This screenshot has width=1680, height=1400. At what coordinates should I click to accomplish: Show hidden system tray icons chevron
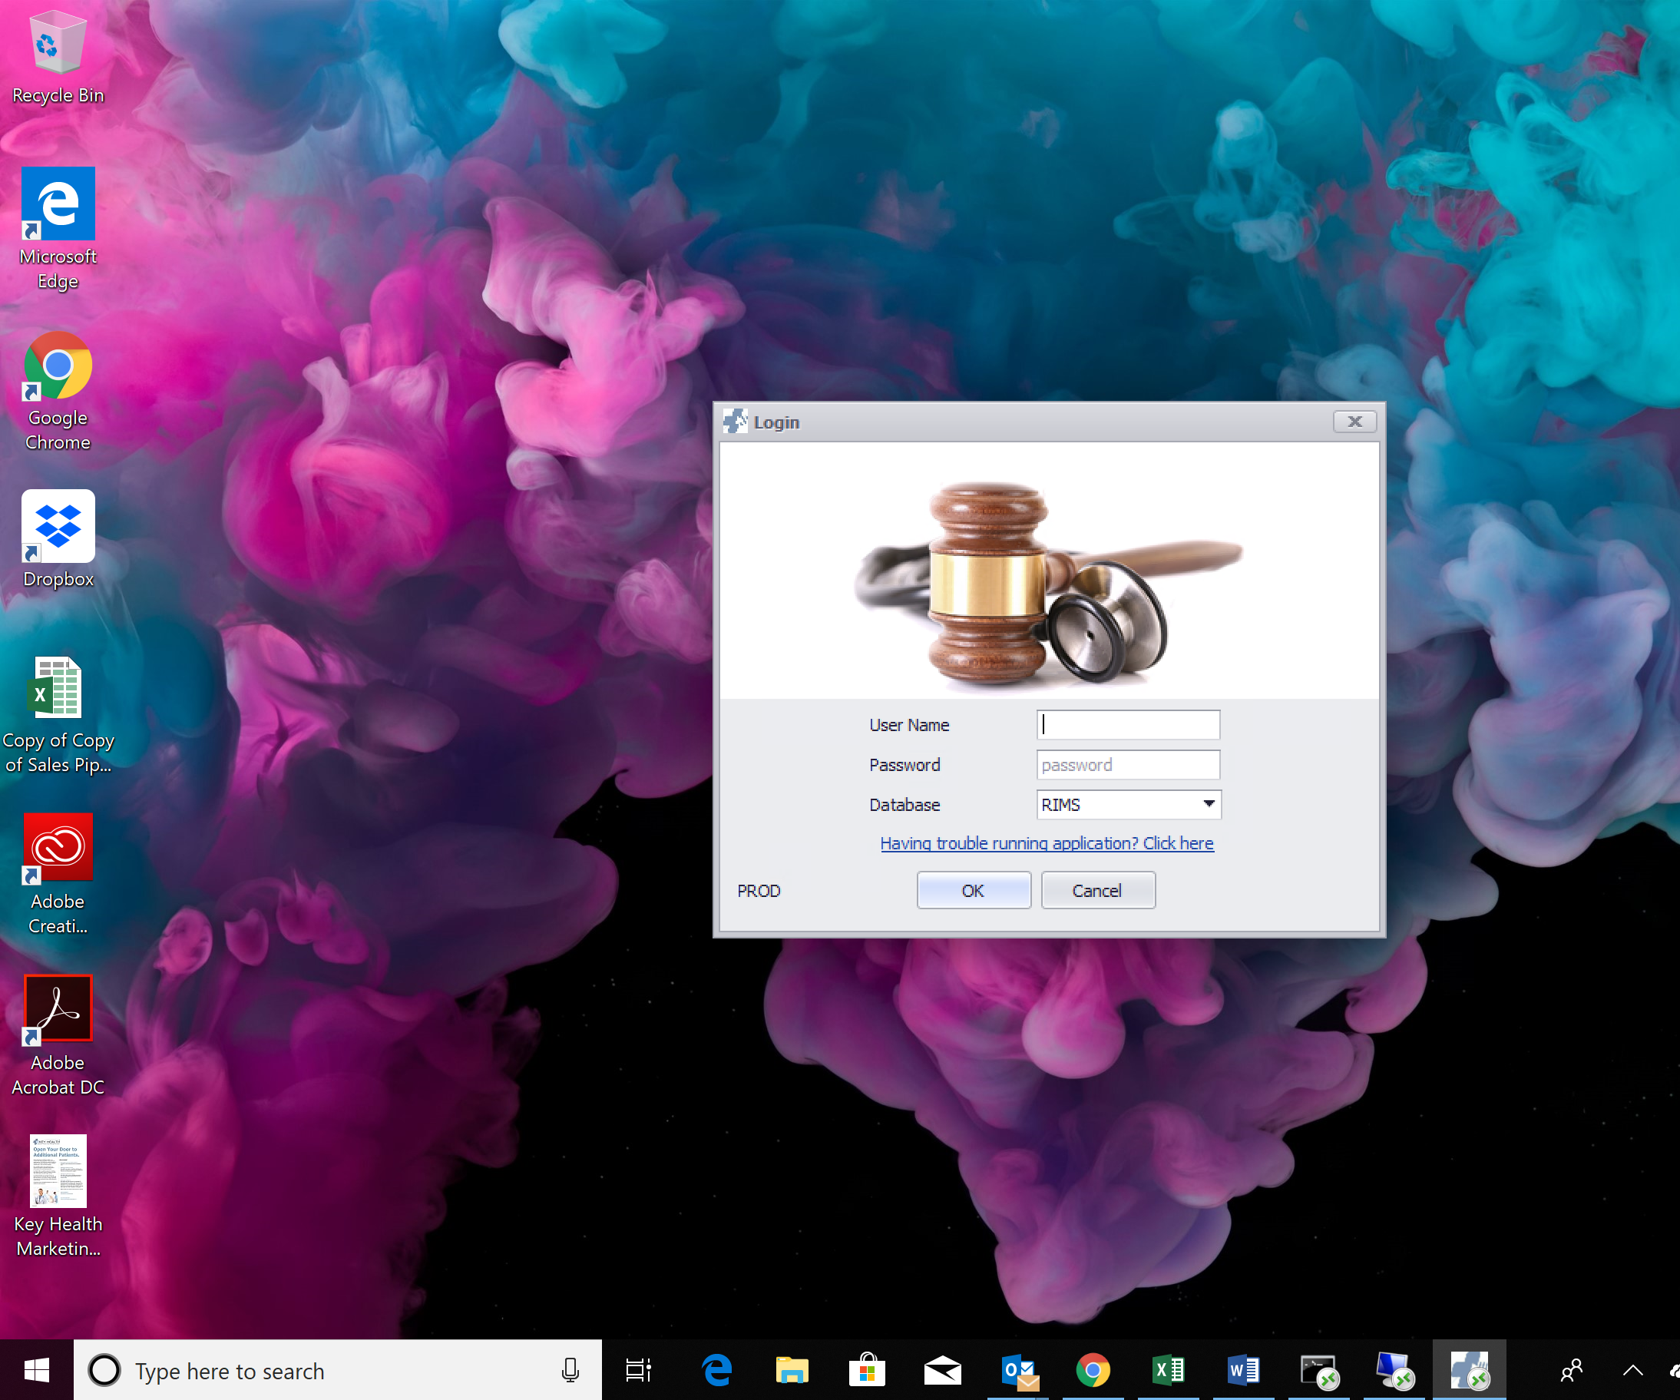pyautogui.click(x=1633, y=1371)
